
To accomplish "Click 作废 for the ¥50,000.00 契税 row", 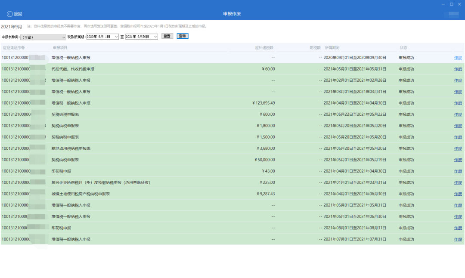I will [458, 160].
